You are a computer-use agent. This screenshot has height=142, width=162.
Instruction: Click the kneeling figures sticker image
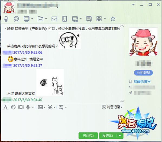[x=50, y=82]
